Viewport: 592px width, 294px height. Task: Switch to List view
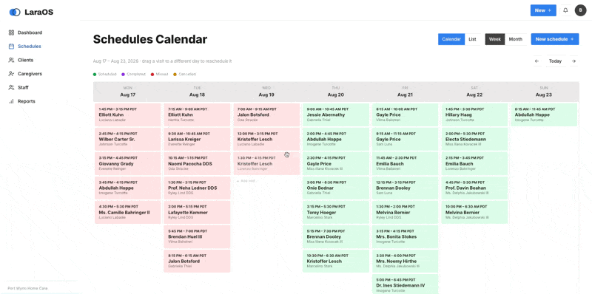472,39
